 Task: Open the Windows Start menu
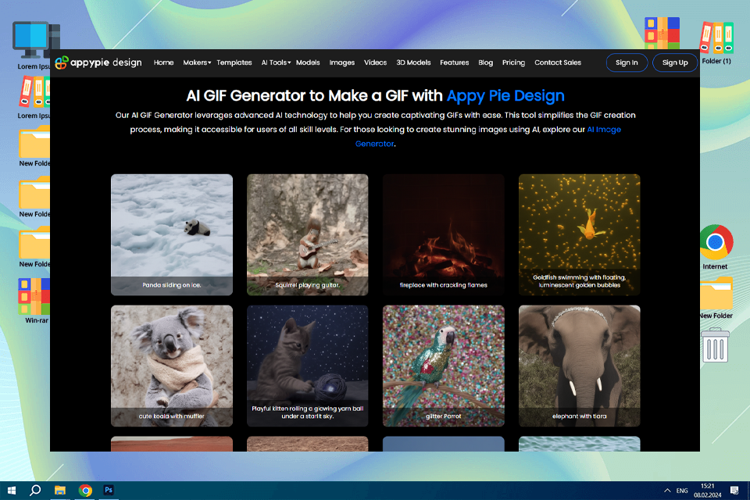pos(12,491)
